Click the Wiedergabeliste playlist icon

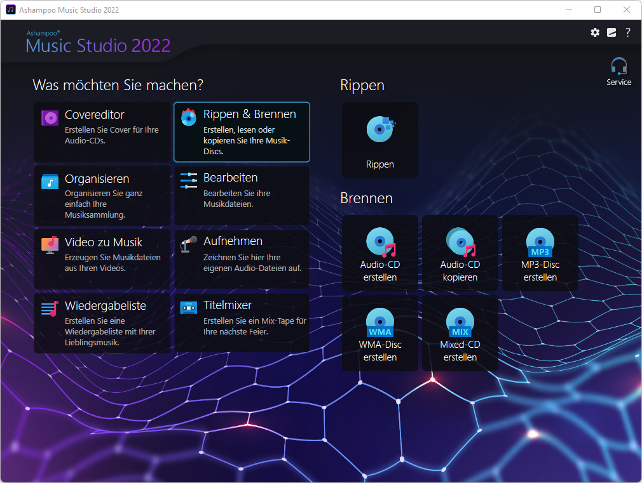tap(50, 308)
